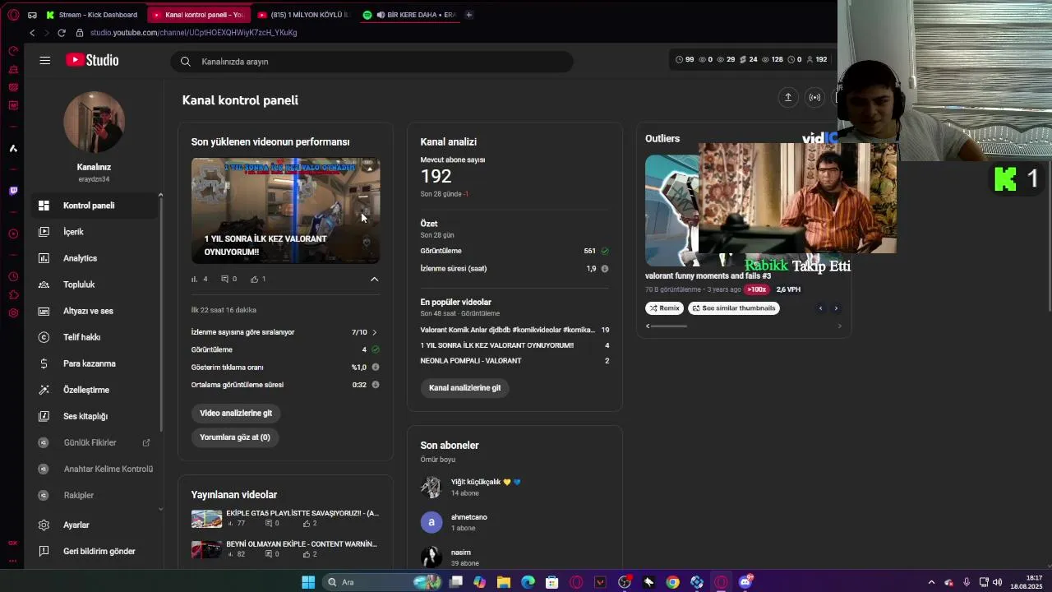Collapse latest video performance chevron
The height and width of the screenshot is (592, 1052).
tap(374, 279)
